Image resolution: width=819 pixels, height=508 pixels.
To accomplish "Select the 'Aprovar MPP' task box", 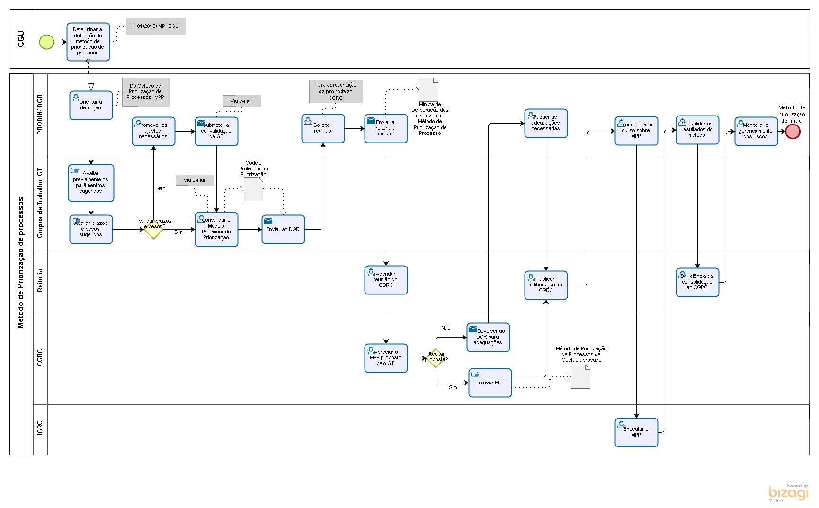I will [x=490, y=383].
